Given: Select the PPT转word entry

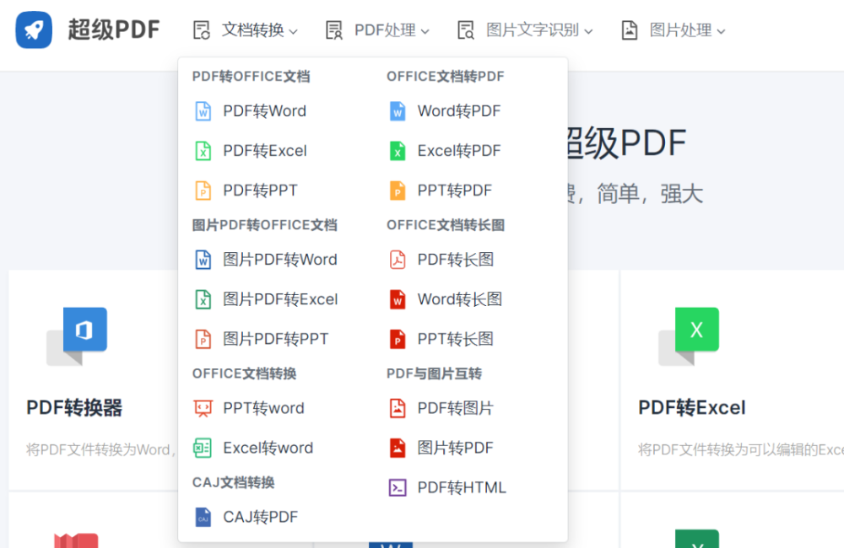Looking at the screenshot, I should tap(263, 408).
